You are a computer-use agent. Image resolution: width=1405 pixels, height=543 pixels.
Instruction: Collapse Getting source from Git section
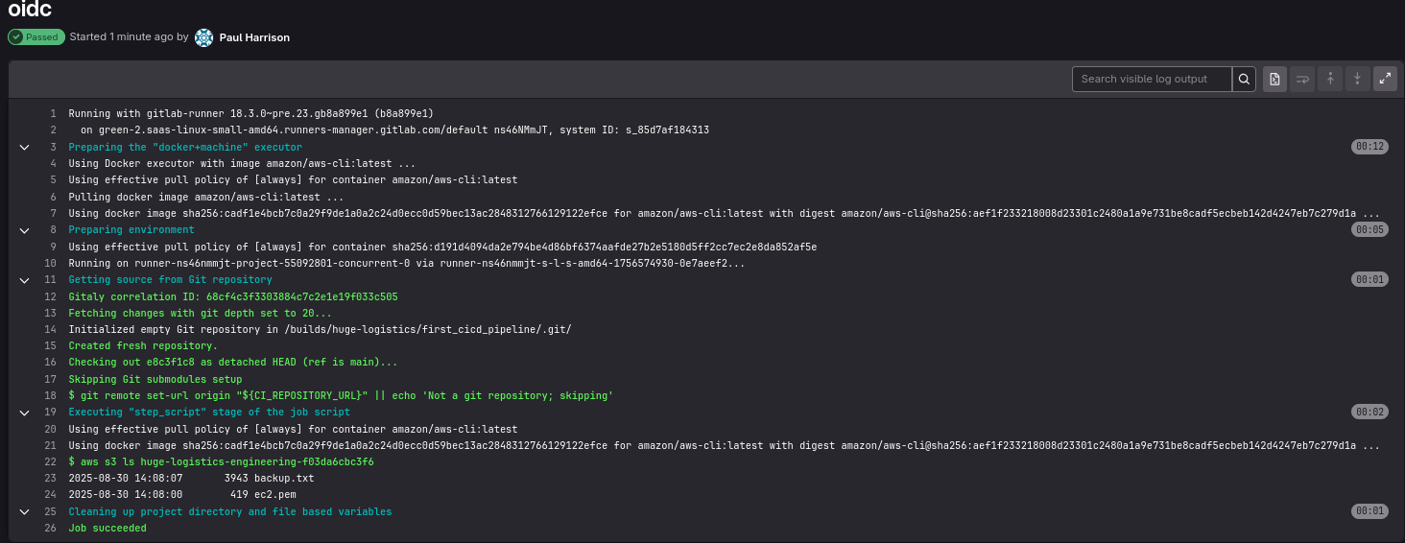pyautogui.click(x=24, y=280)
